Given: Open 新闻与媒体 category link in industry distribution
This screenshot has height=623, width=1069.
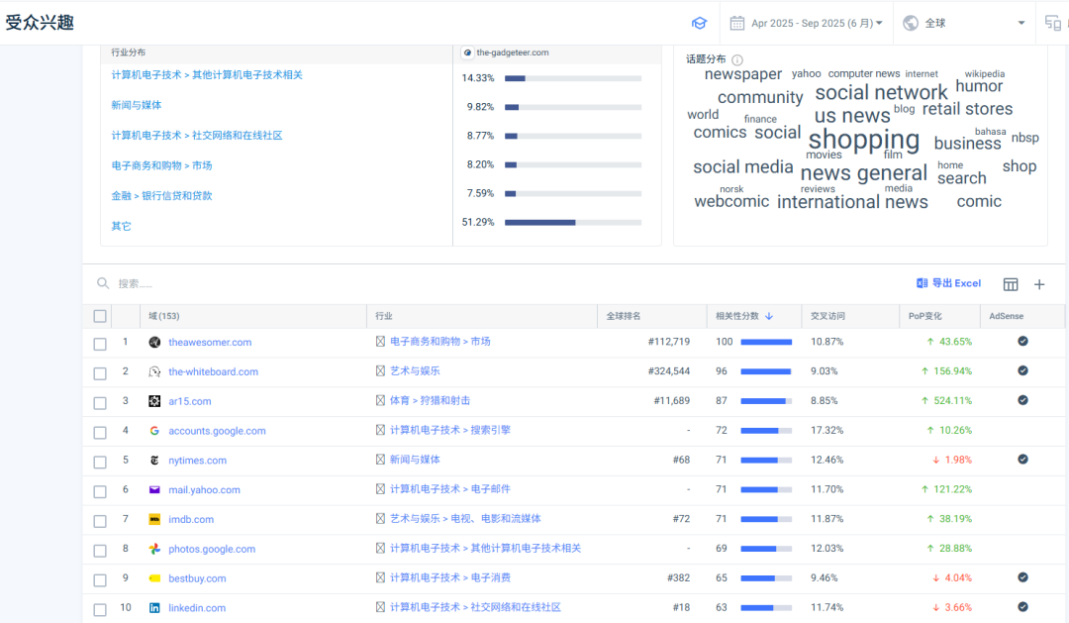Looking at the screenshot, I should [137, 105].
